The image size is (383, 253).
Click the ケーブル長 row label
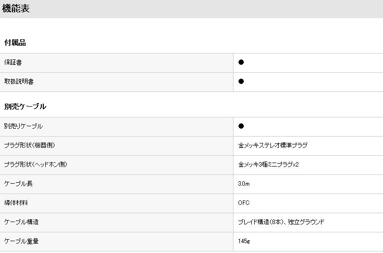click(18, 184)
